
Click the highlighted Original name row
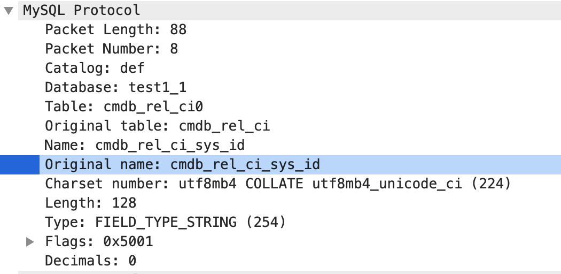[182, 164]
